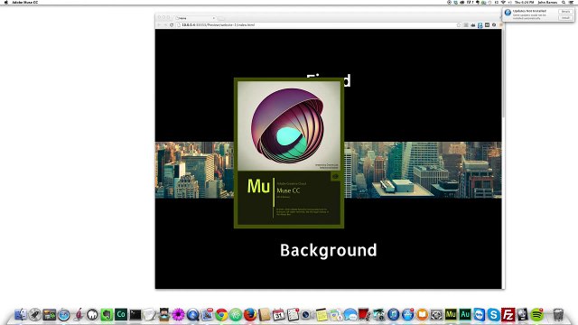Open iTunes music icon in dock
The height and width of the screenshot is (325, 578).
[x=394, y=314]
